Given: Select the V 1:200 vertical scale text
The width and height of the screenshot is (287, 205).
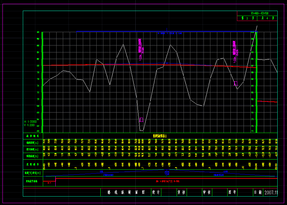Looking at the screenshot, I should [29, 125].
